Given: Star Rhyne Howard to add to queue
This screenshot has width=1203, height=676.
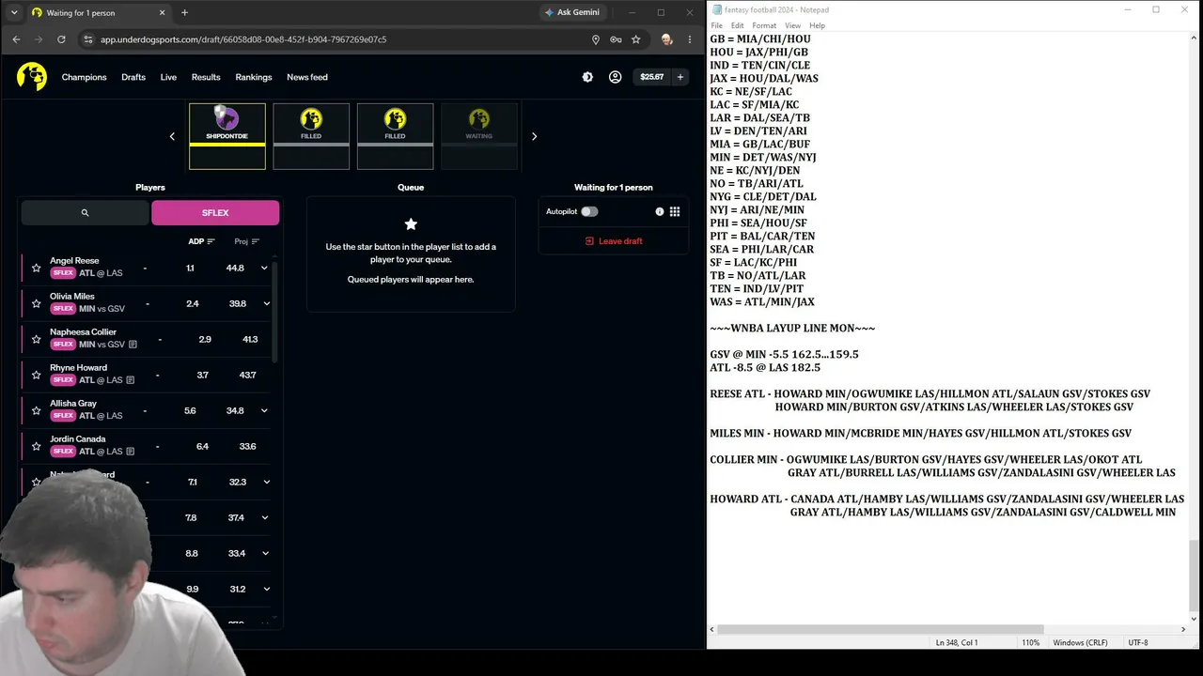Looking at the screenshot, I should point(37,375).
